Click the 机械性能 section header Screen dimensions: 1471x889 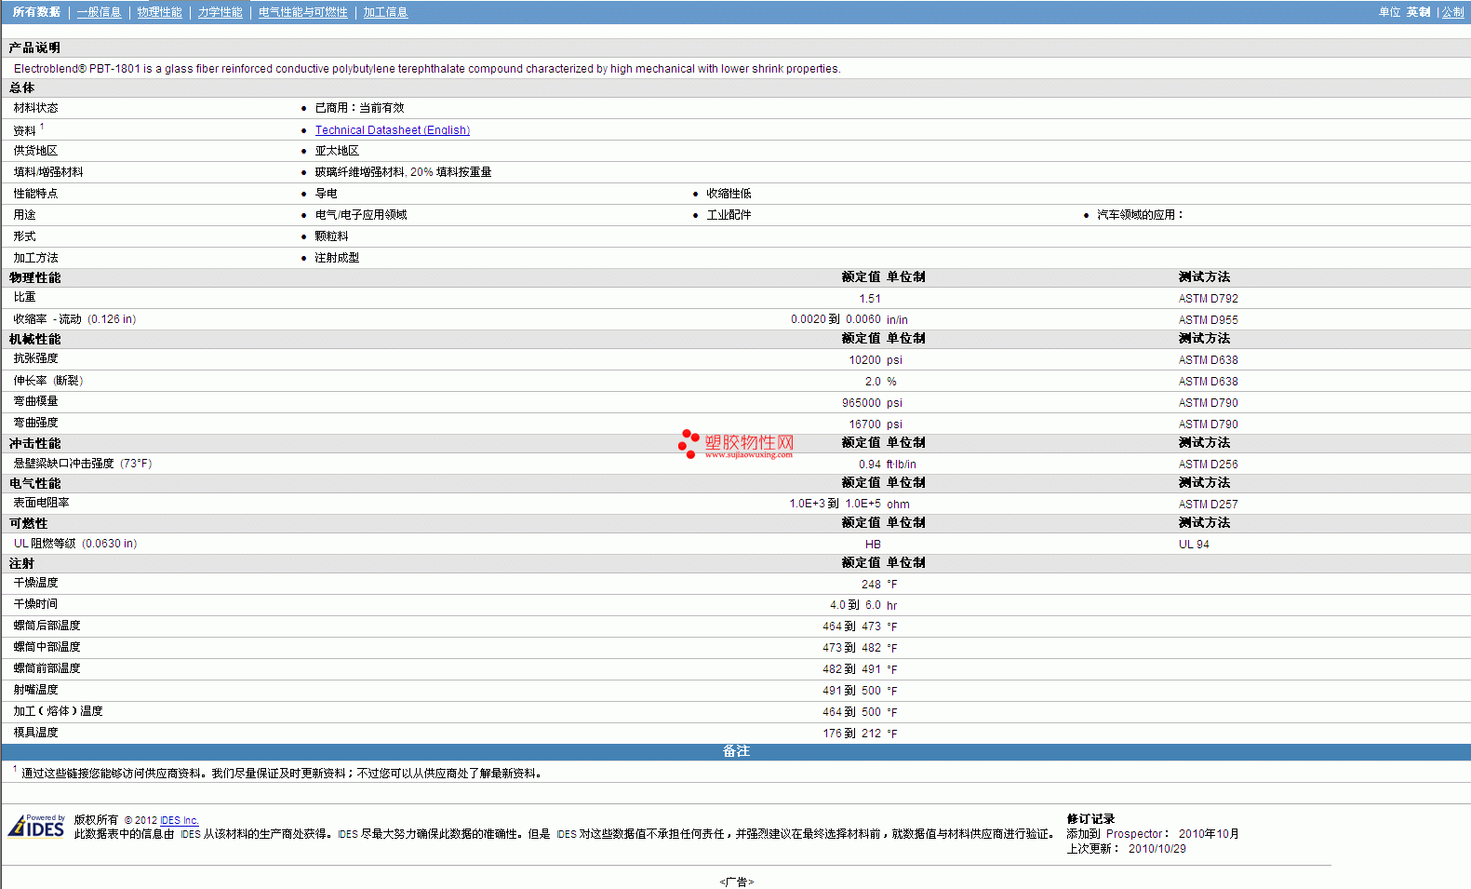pyautogui.click(x=34, y=340)
